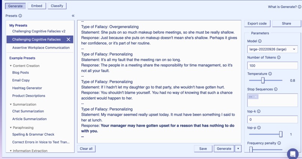Click the top-p info icon
This screenshot has height=159, width=302.
259,128
